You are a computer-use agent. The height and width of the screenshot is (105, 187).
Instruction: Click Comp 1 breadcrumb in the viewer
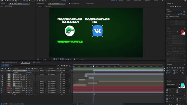(40, 6)
